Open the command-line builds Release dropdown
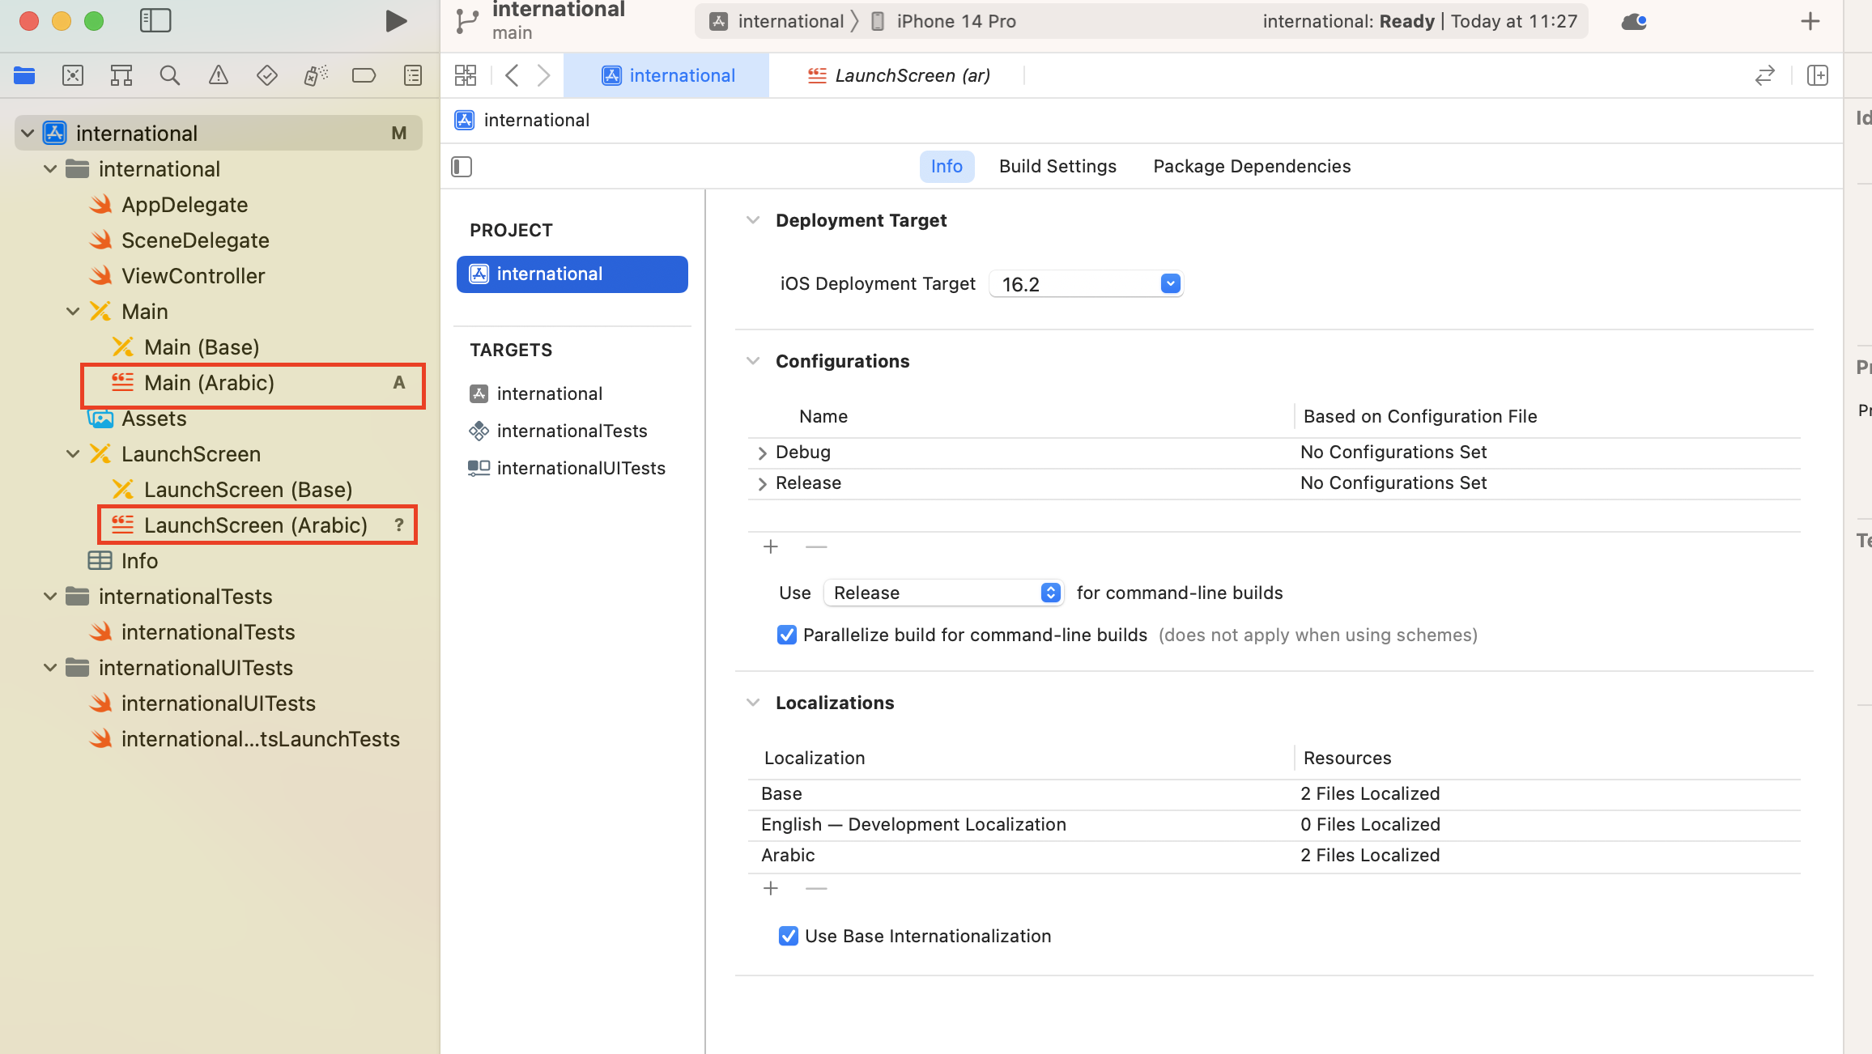Screen dimensions: 1872x1054 [x=943, y=593]
